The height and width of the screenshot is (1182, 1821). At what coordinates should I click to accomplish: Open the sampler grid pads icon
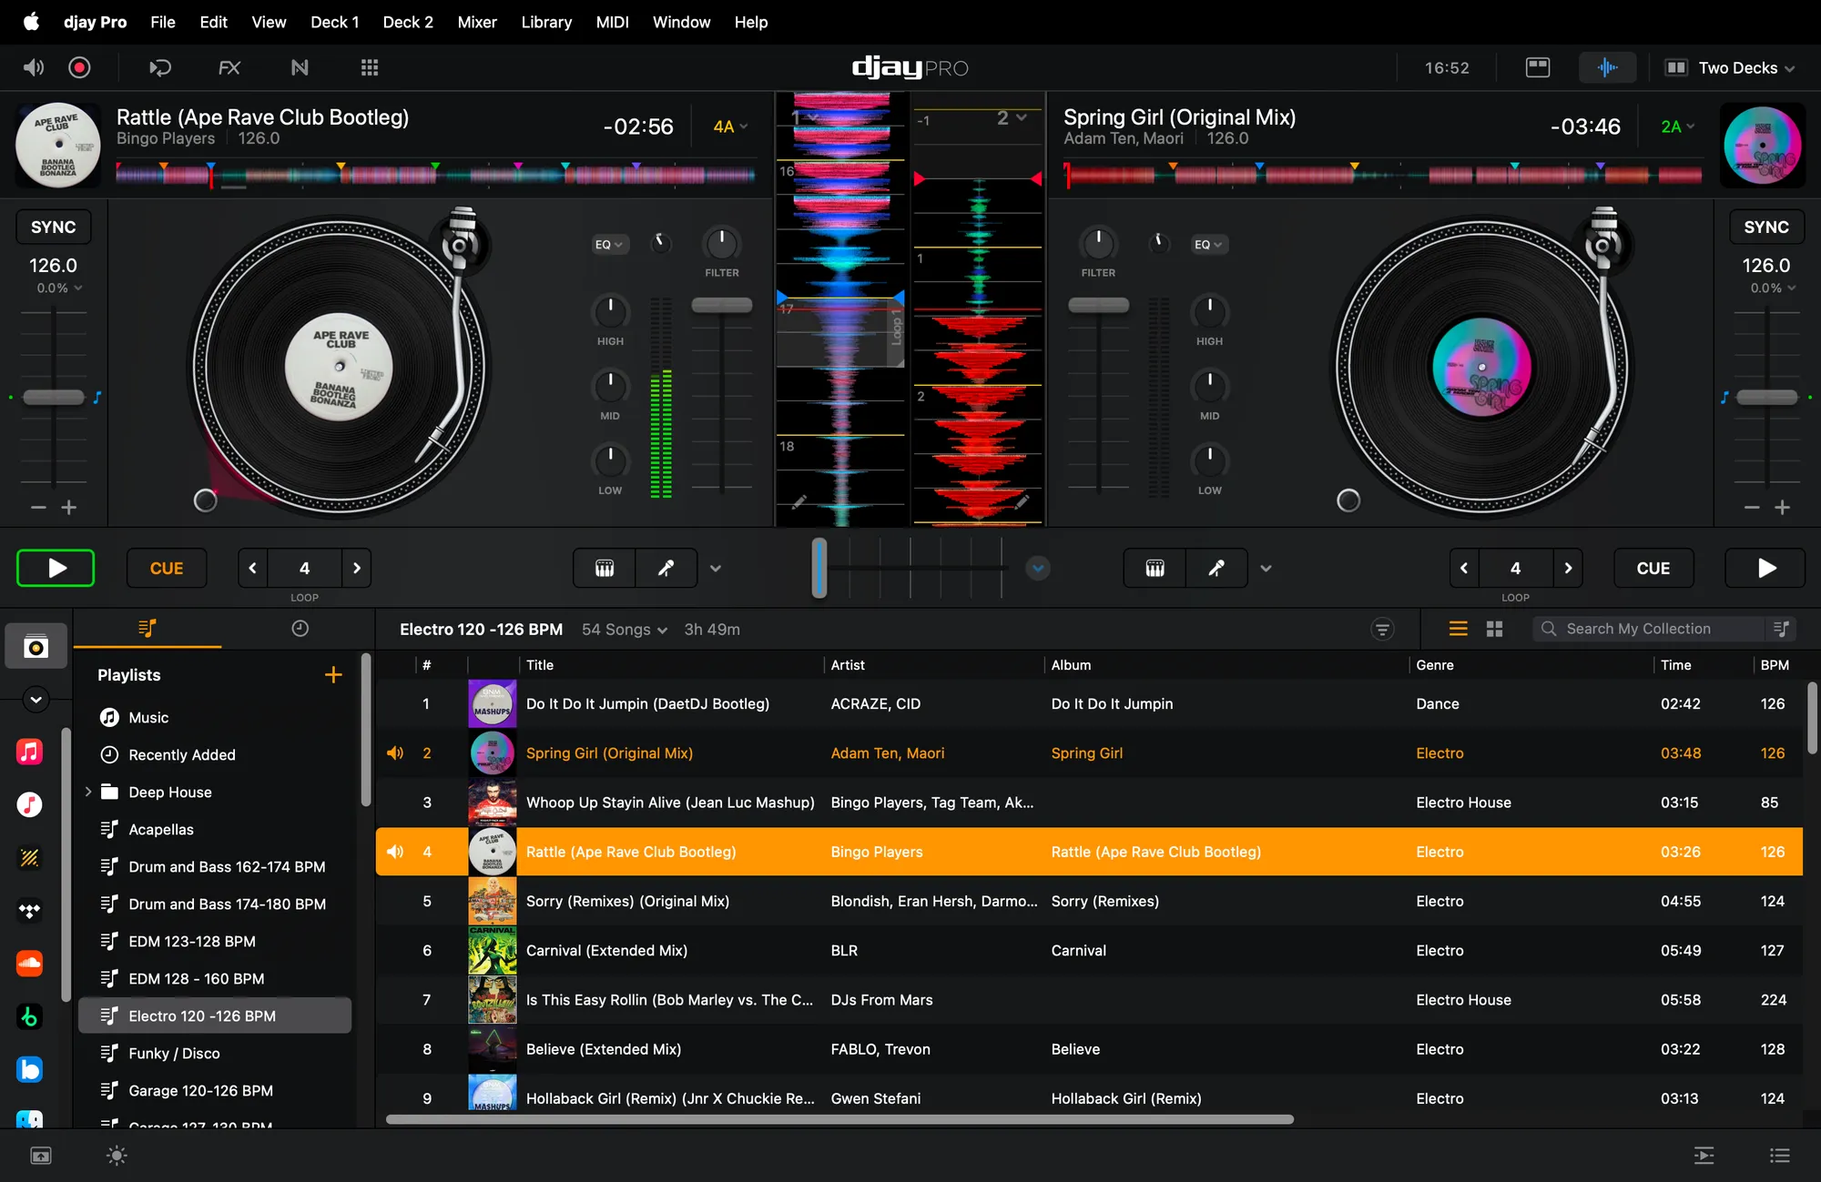(x=369, y=67)
